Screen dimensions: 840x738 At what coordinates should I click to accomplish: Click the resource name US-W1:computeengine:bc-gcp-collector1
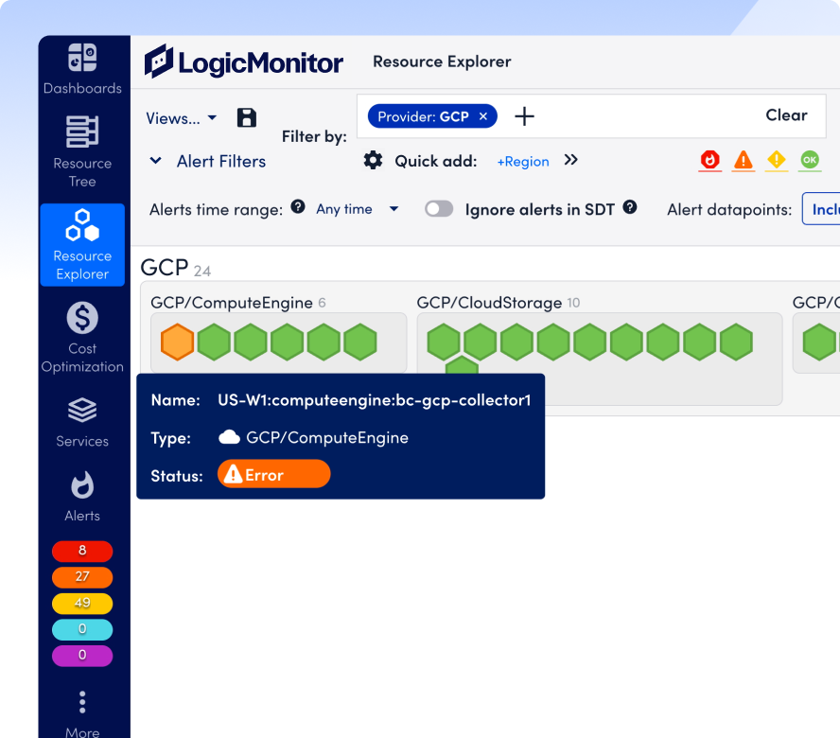[x=374, y=400]
